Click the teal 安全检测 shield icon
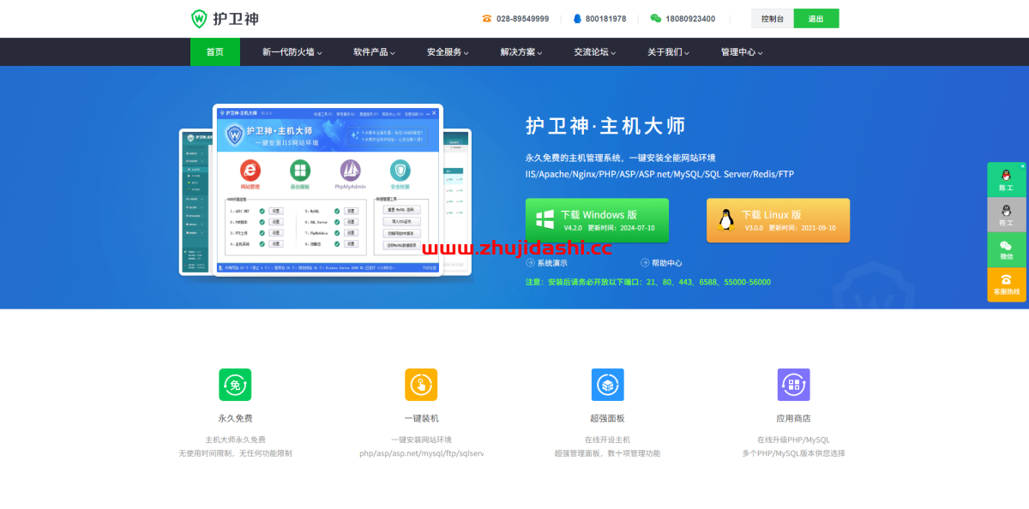 (400, 170)
